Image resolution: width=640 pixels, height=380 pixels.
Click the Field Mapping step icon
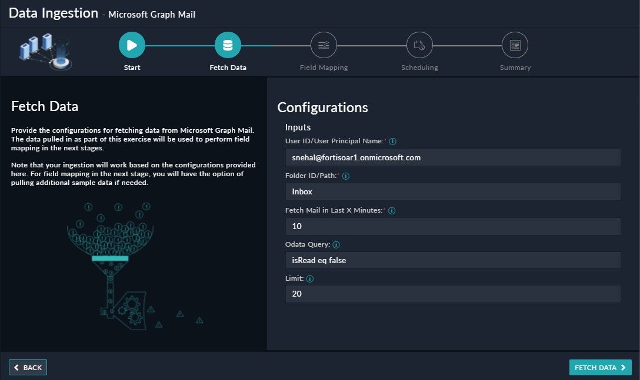(324, 45)
